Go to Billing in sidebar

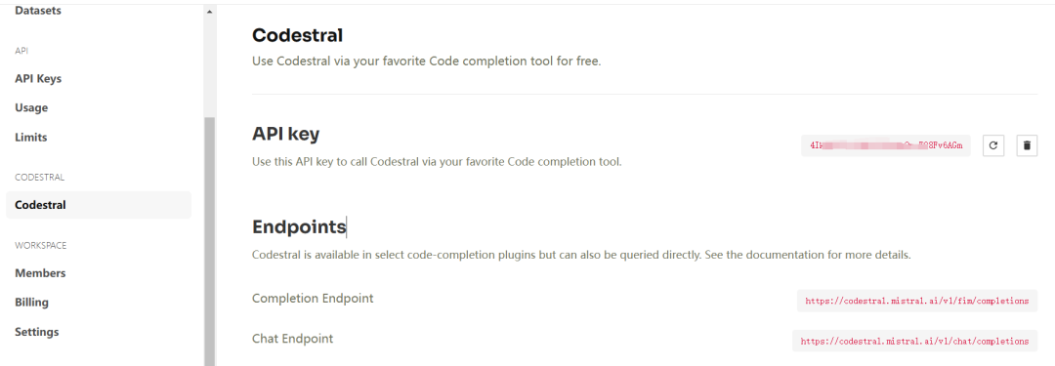click(x=31, y=303)
